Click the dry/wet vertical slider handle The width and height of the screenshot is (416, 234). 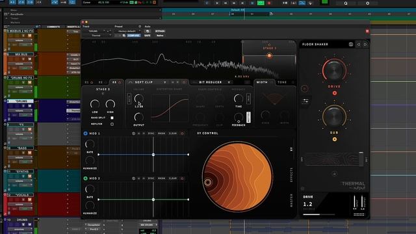point(361,159)
